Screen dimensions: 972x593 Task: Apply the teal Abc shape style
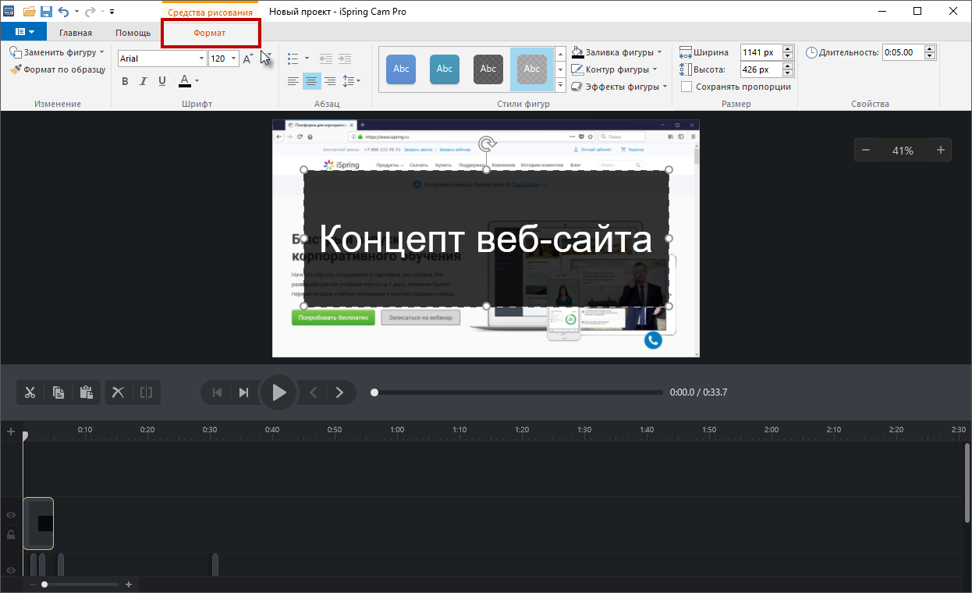pos(445,69)
